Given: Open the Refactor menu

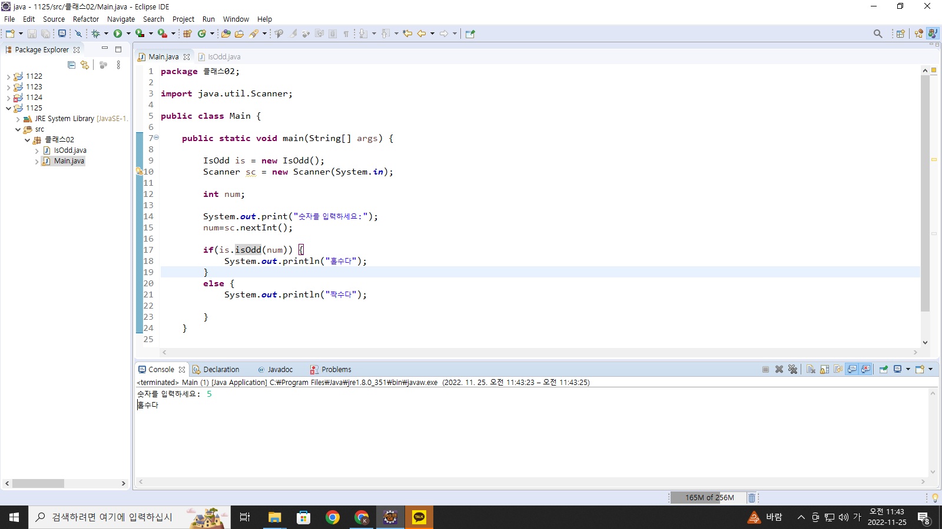Looking at the screenshot, I should (86, 19).
